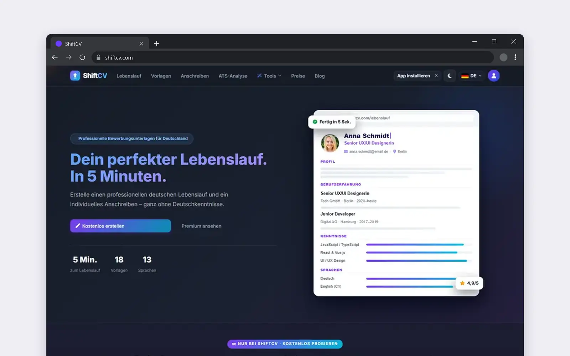The height and width of the screenshot is (356, 570).
Task: Click the 4,9/5 star rating badge
Action: (x=470, y=283)
